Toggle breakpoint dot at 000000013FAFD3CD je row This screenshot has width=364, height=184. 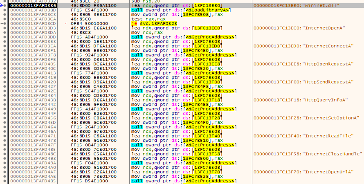pyautogui.click(x=4, y=23)
